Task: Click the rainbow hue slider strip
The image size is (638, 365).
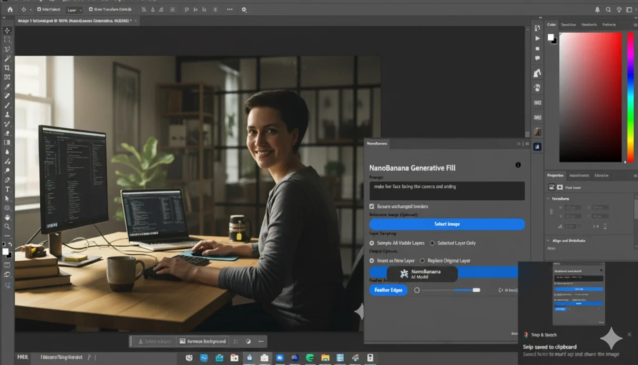Action: point(630,97)
